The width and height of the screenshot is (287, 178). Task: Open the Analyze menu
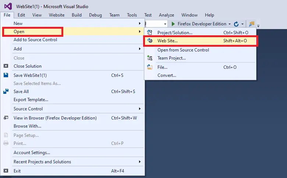pyautogui.click(x=167, y=15)
